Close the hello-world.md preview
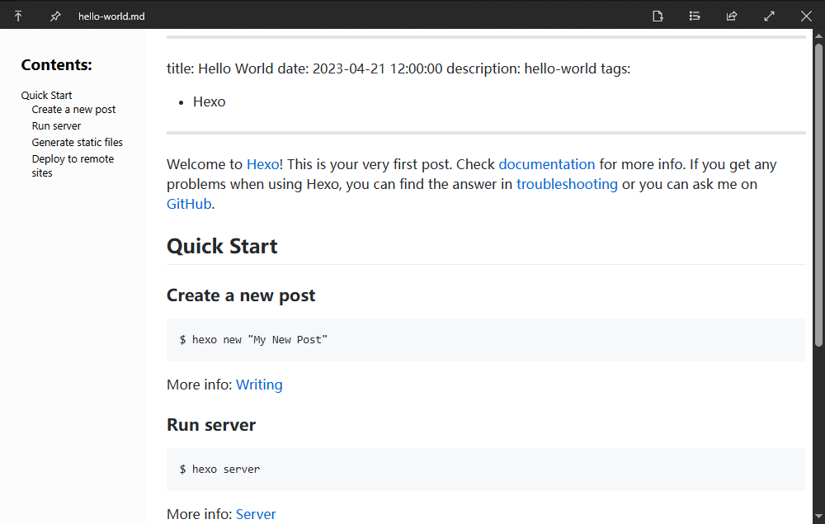825x524 pixels. tap(806, 16)
